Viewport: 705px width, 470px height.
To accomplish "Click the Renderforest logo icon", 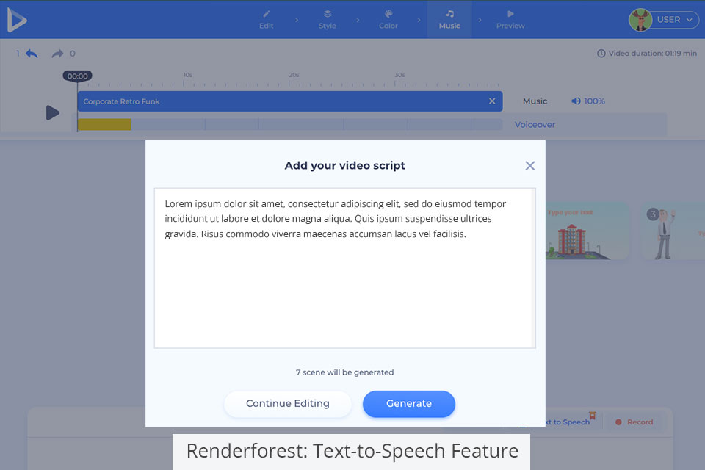I will [x=17, y=20].
